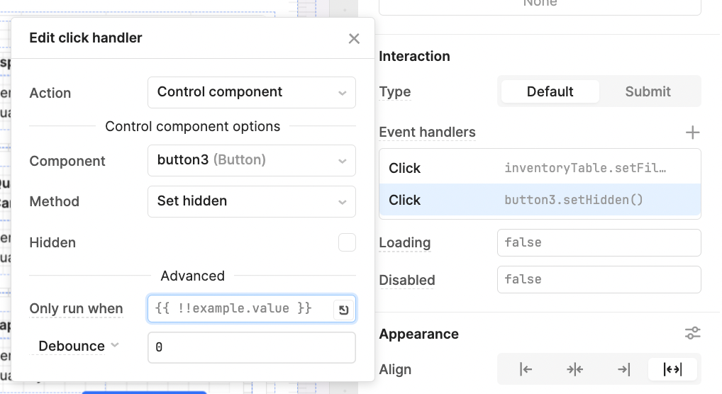Add a new event handler with plus icon
Screen dimensions: 722x394
point(692,133)
